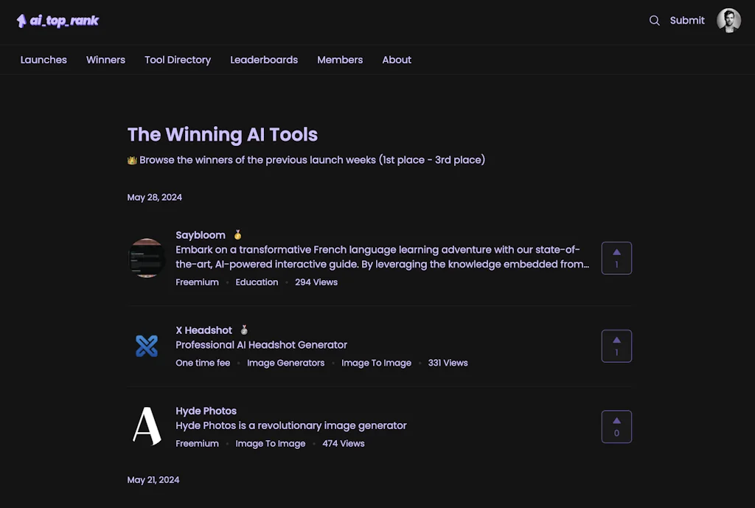Open the search icon
Viewport: 755px width, 508px height.
click(x=655, y=21)
